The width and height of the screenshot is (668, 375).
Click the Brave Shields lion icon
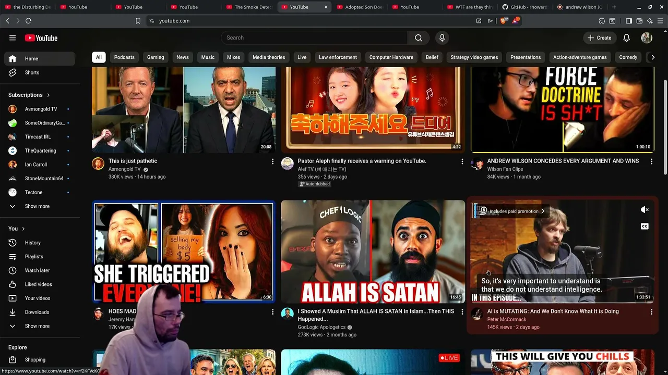point(503,21)
